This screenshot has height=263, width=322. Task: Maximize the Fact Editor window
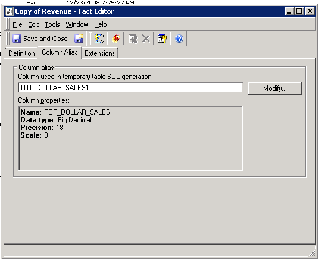pos(299,11)
